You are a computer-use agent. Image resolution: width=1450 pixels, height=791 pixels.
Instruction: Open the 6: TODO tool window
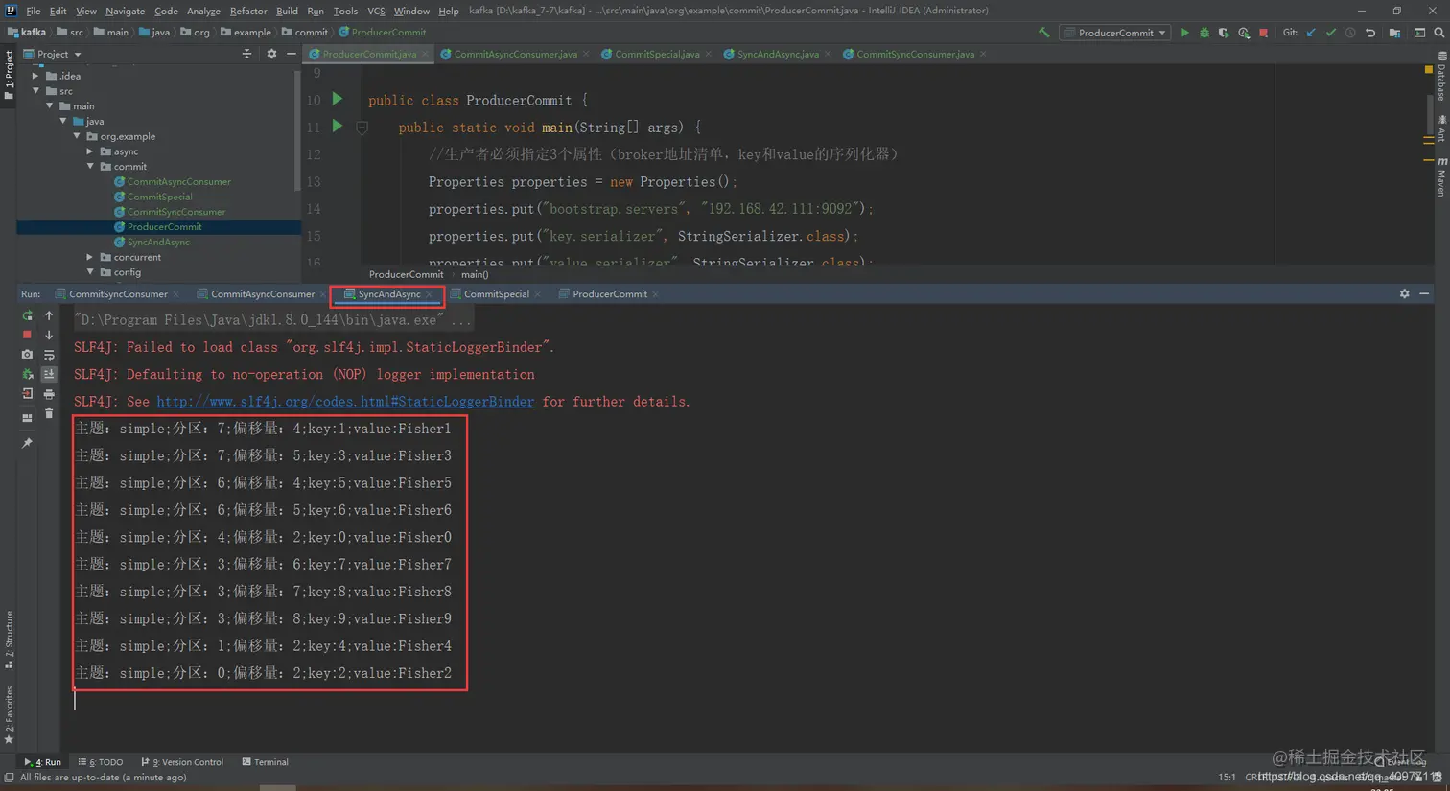click(x=101, y=762)
